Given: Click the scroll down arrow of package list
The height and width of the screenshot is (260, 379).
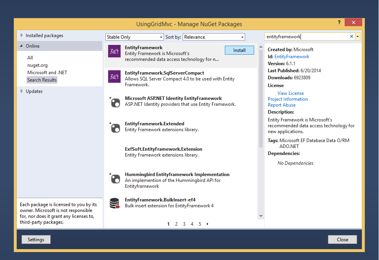Looking at the screenshot, I should point(261,216).
